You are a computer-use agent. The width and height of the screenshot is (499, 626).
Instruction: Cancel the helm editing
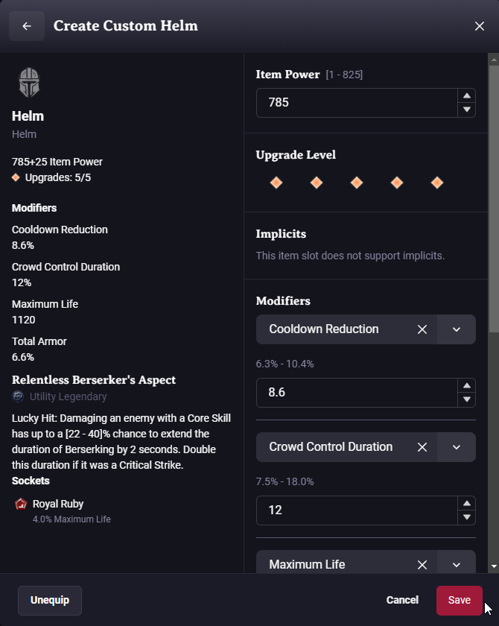[402, 600]
